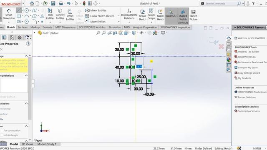
Task: Open Property Tab Builder link
Action: point(248,52)
